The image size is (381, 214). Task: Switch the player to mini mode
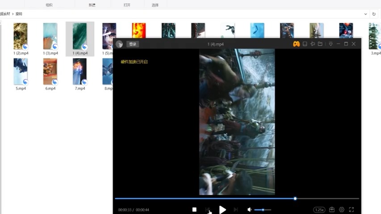click(x=305, y=44)
